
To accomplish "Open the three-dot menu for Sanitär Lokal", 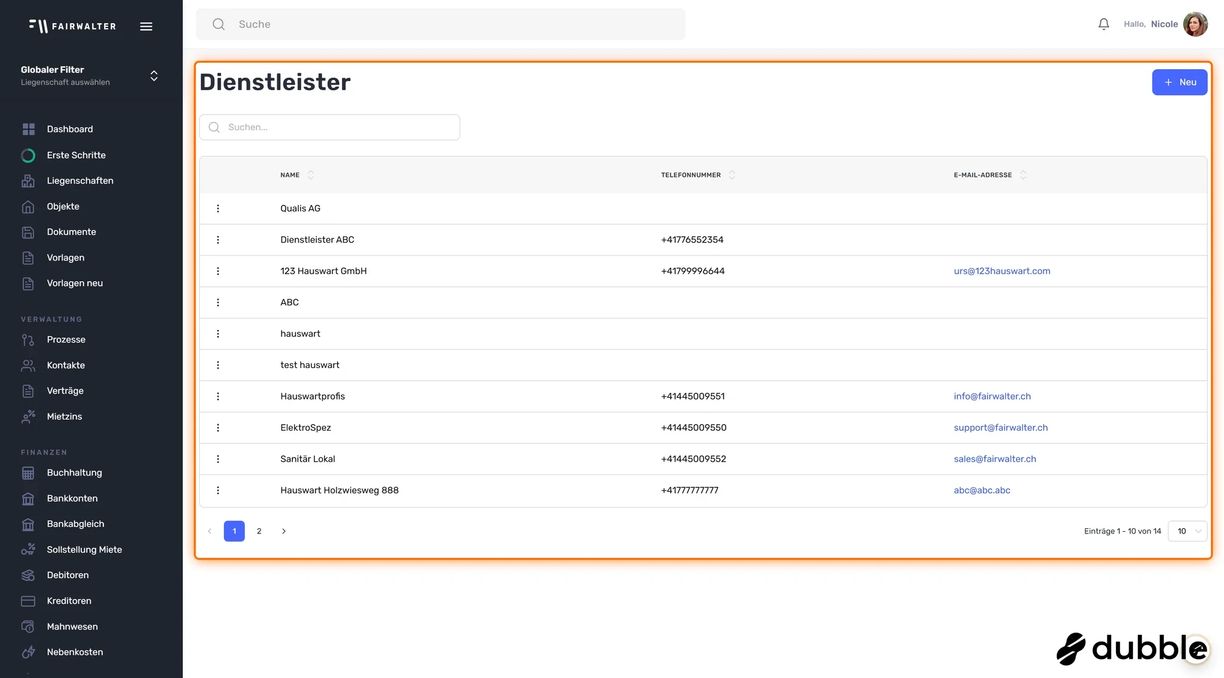I will coord(218,459).
